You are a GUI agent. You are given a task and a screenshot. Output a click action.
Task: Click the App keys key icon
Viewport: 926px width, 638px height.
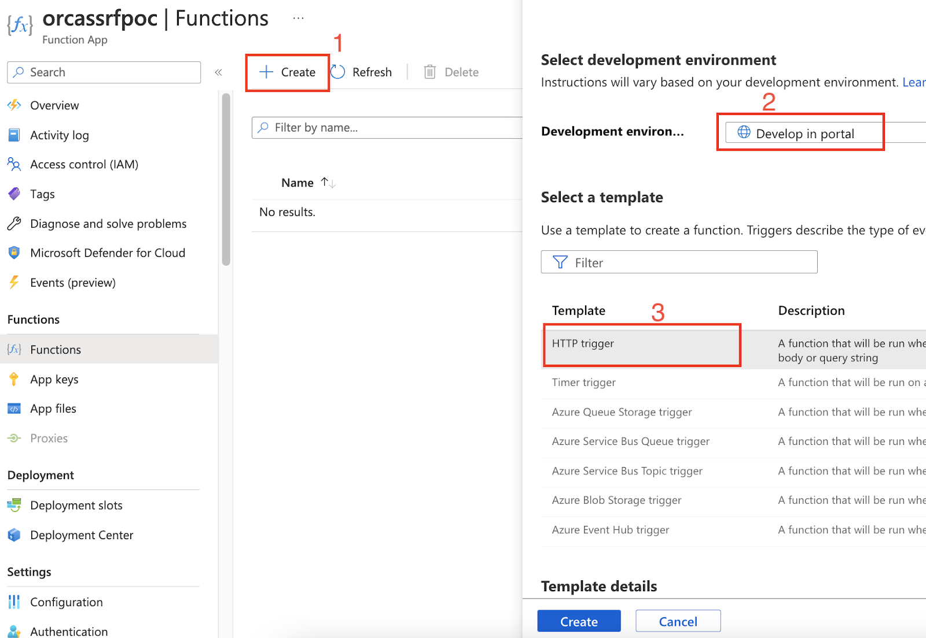click(14, 379)
